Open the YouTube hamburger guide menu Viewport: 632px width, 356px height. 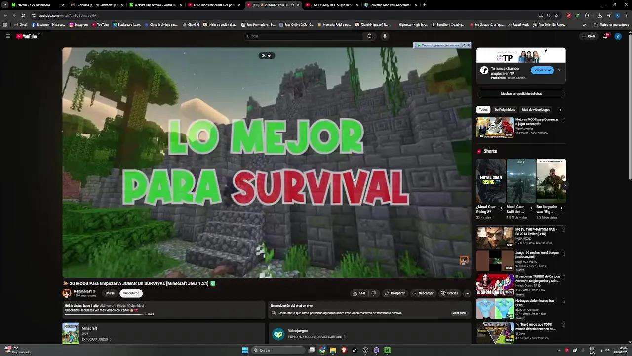(8, 36)
